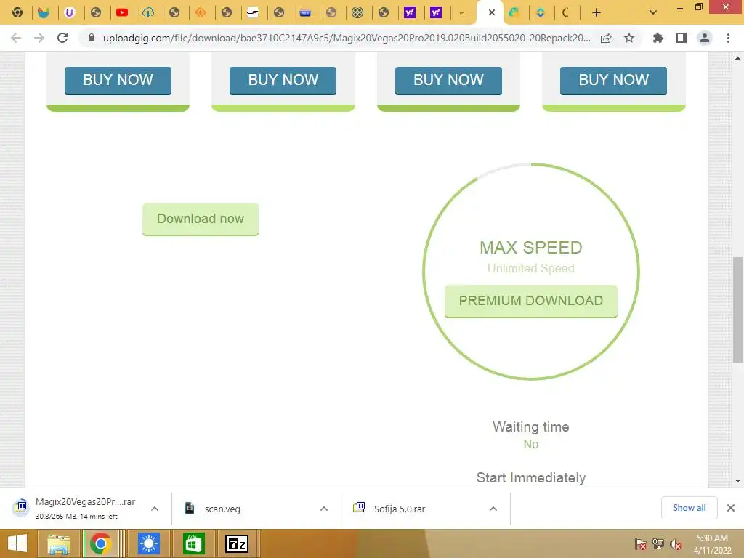
Task: Click the muted volume tray icon
Action: tap(676, 544)
